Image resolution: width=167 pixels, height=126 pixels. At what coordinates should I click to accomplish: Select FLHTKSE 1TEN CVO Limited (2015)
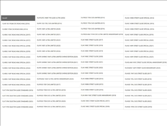(93, 23)
